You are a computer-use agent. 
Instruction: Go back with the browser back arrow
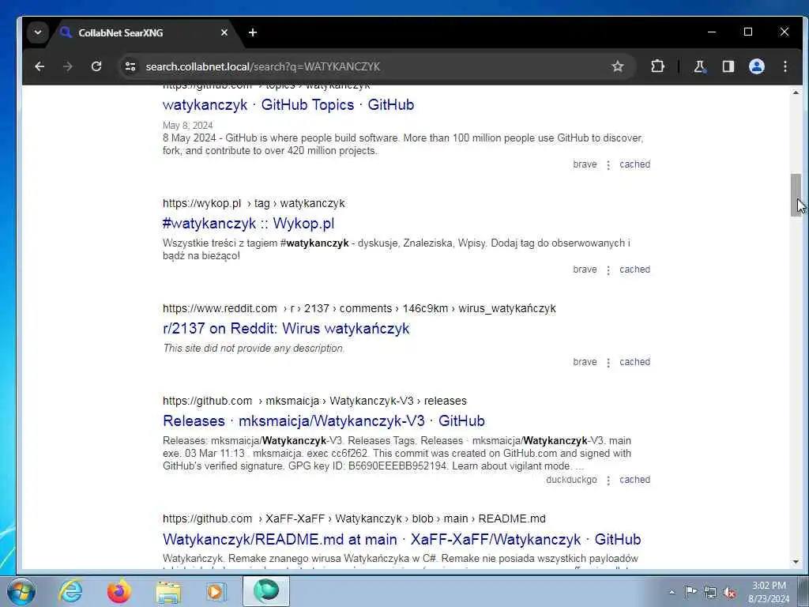coord(40,66)
